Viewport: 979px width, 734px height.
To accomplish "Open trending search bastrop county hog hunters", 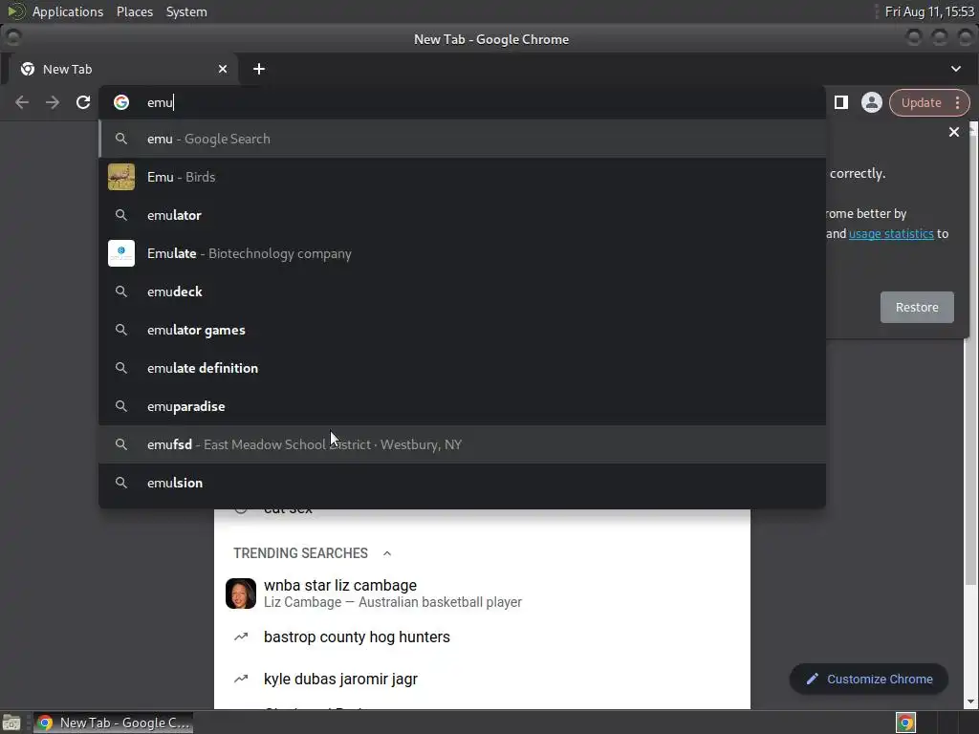I will click(482, 637).
